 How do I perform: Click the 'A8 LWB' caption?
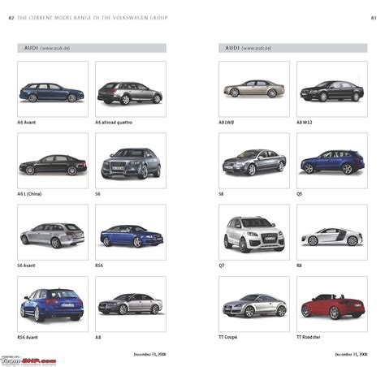pos(227,123)
